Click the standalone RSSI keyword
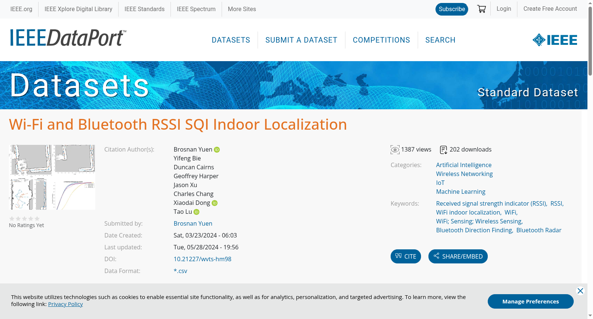593x319 pixels. (x=557, y=204)
